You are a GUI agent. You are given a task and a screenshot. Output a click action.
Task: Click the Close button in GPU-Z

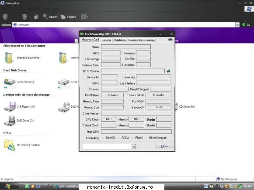[x=164, y=146]
